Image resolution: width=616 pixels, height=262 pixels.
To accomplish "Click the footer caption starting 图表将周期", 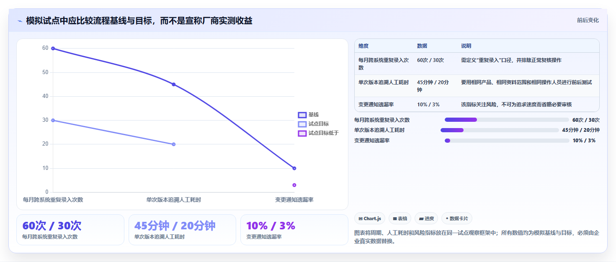I will tap(477, 237).
